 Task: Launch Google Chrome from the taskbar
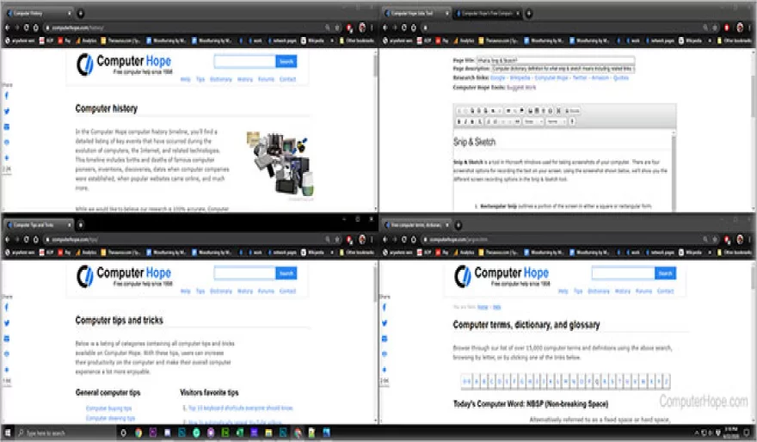(138, 433)
